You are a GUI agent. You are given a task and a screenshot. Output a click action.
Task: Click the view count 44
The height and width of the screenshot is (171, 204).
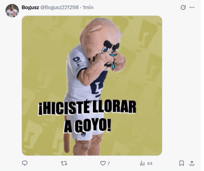[150, 164]
